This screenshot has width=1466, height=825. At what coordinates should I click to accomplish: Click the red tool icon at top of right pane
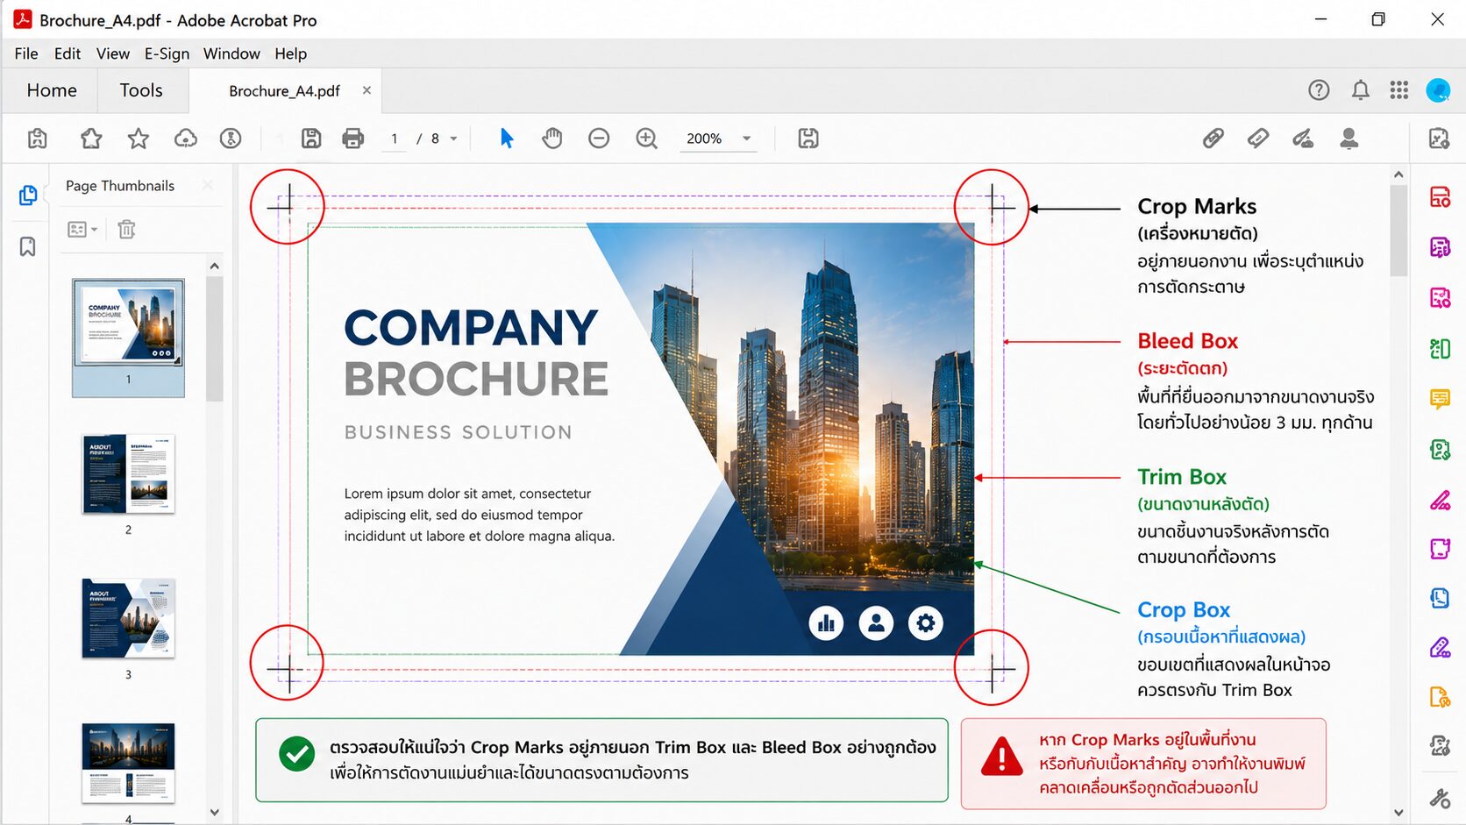pos(1440,196)
